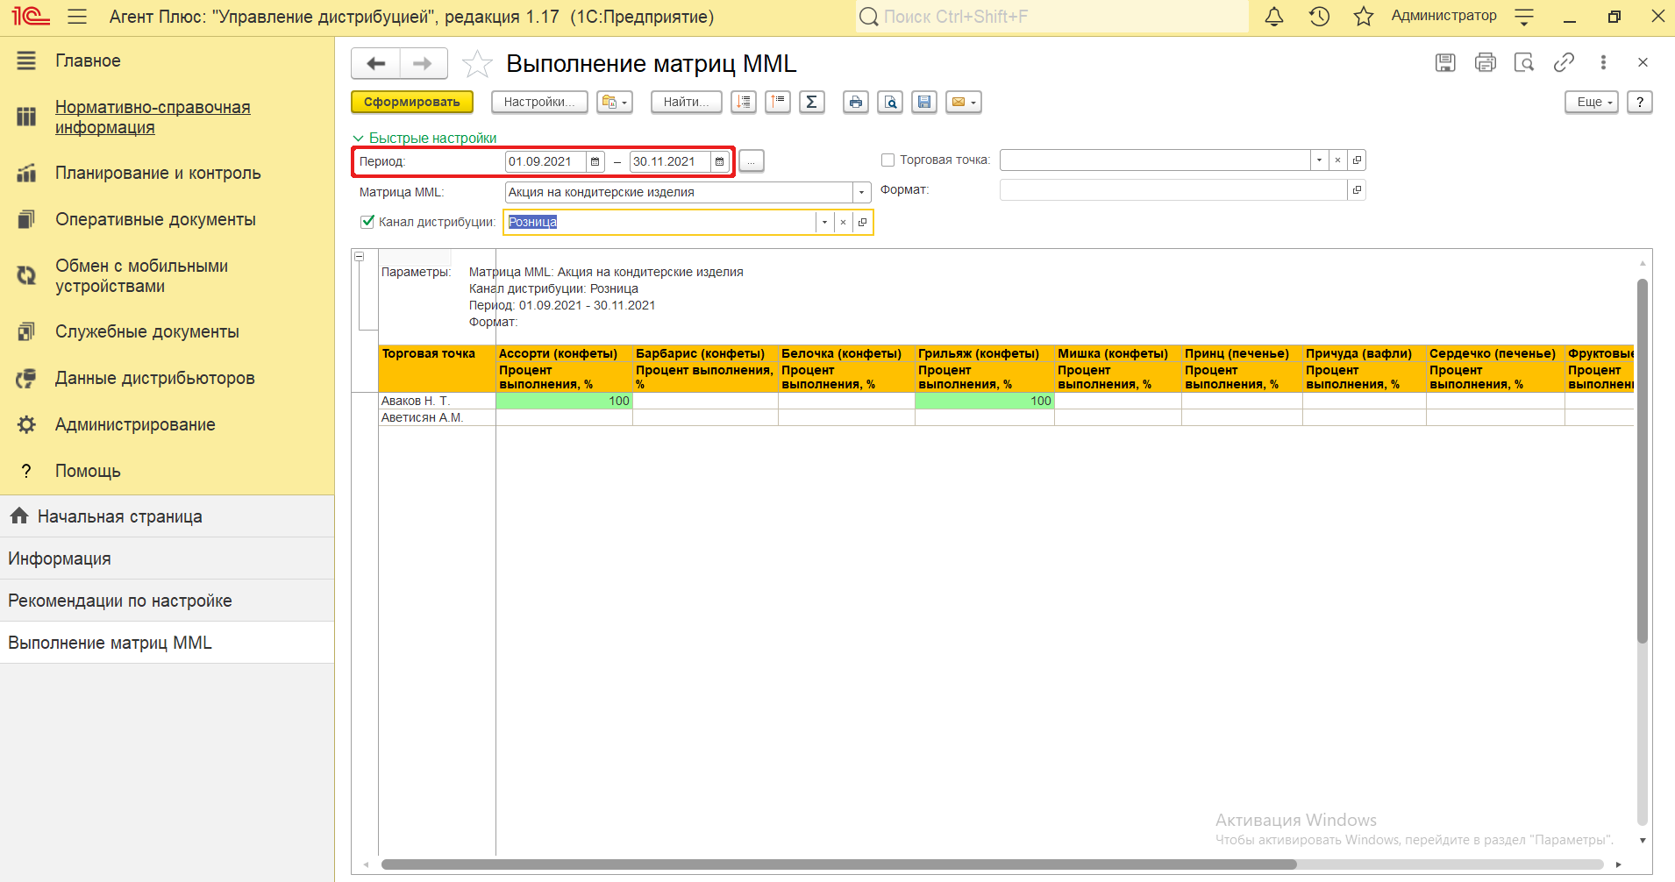
Task: Expand the Еще menu
Action: pyautogui.click(x=1592, y=102)
